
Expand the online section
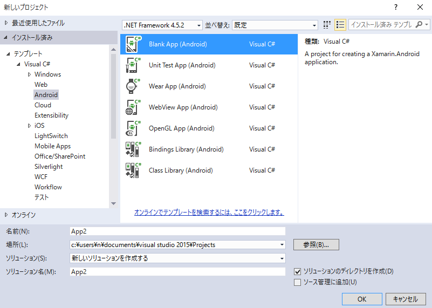(x=6, y=215)
